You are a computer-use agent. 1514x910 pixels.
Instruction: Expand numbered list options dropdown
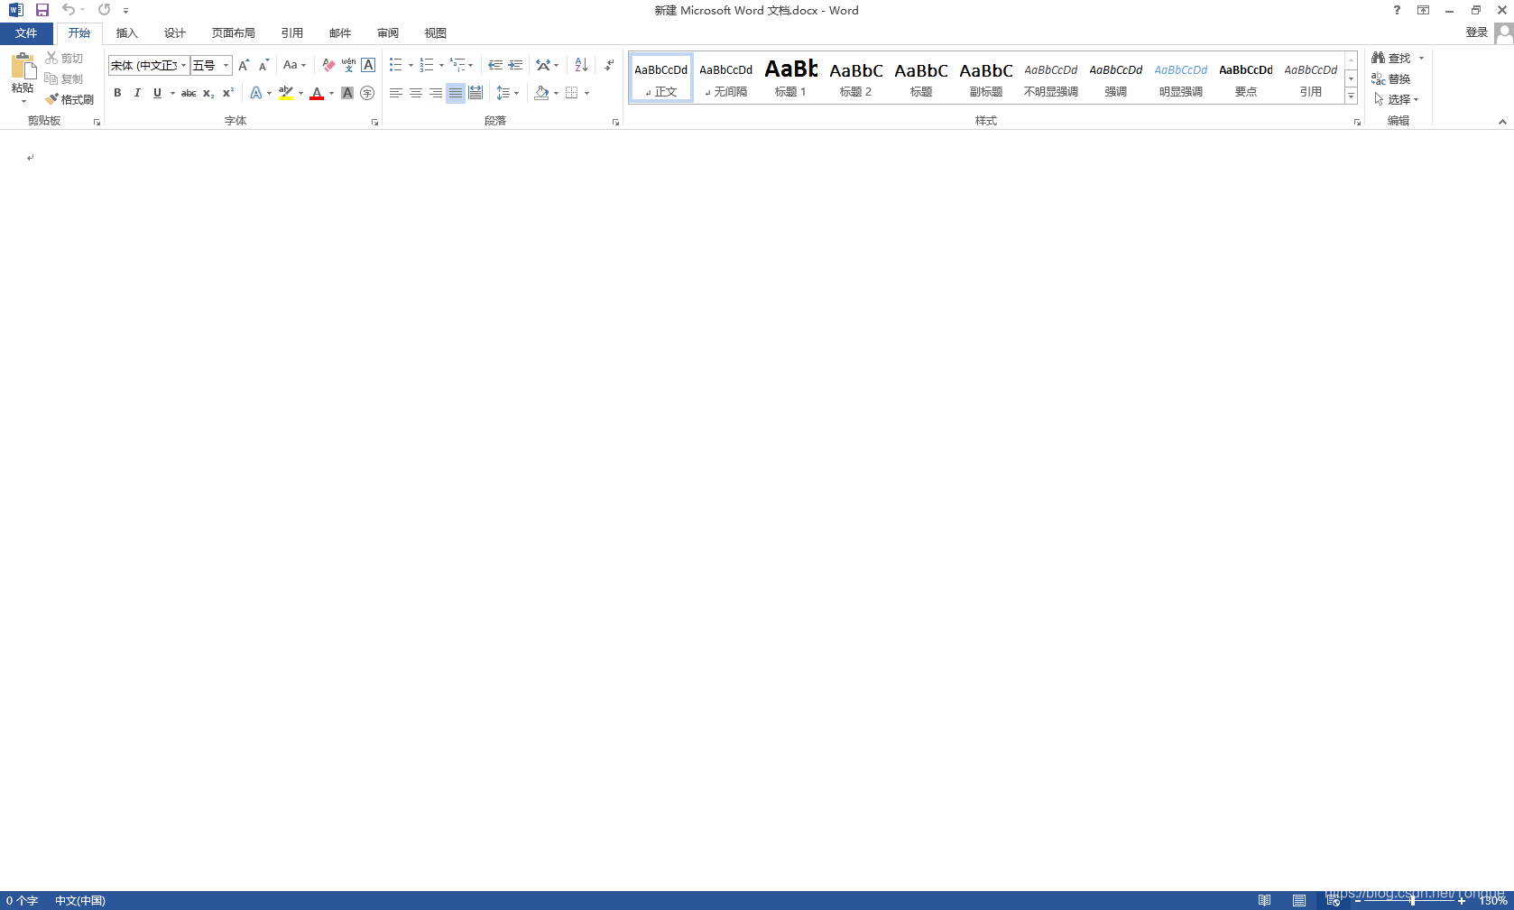click(x=441, y=65)
